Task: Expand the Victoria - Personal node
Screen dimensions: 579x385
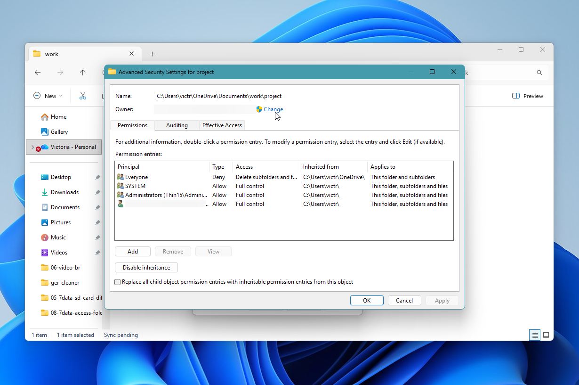Action: 32,147
